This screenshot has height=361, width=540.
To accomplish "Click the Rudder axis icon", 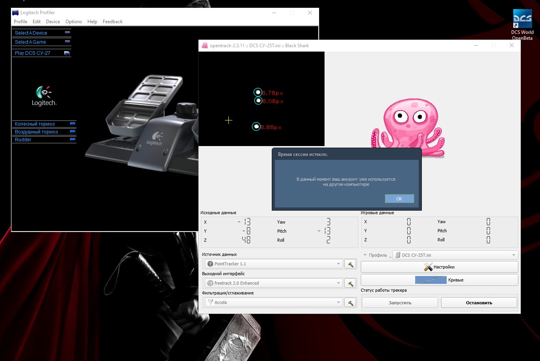I will tap(72, 139).
